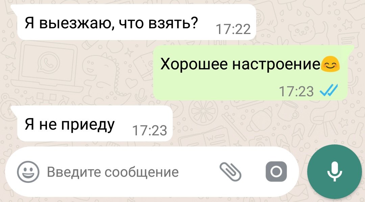Click the word "приеду" in last message
Viewport: 365px width, 202px height.
click(x=88, y=125)
